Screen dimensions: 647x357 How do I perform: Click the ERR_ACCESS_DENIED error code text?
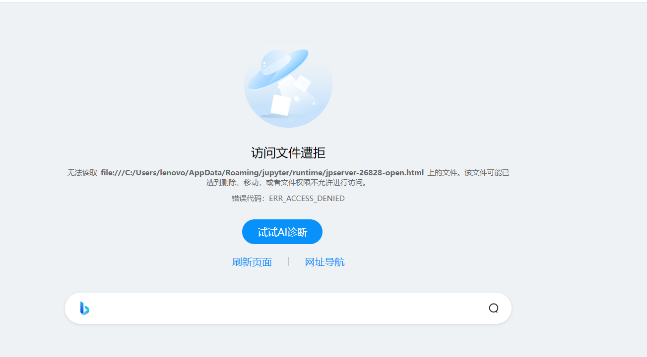tap(307, 199)
